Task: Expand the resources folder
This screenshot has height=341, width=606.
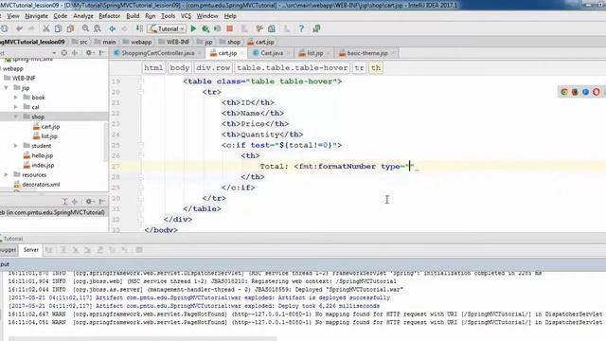Action: pos(7,174)
